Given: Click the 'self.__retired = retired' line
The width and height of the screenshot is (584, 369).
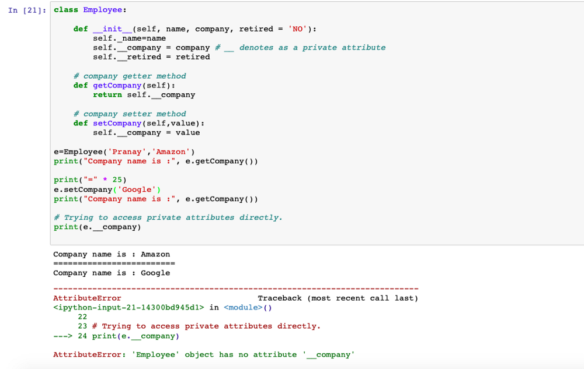Looking at the screenshot, I should point(151,57).
